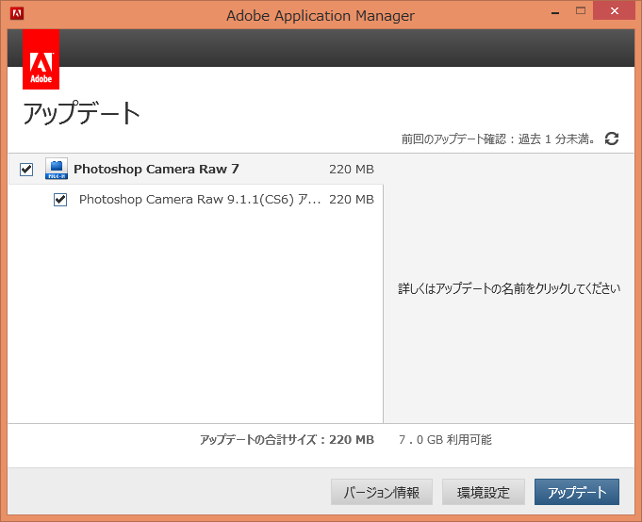This screenshot has width=642, height=522.
Task: Click the Adobe icon in the title bar
Action: (x=16, y=14)
